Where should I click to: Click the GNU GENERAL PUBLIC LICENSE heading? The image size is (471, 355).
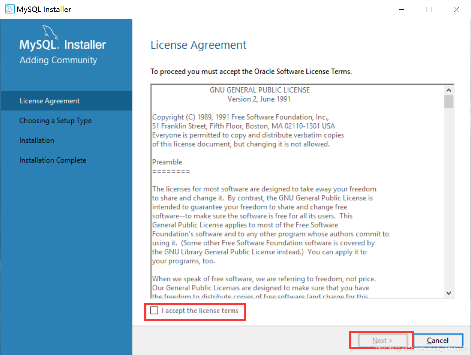click(260, 90)
